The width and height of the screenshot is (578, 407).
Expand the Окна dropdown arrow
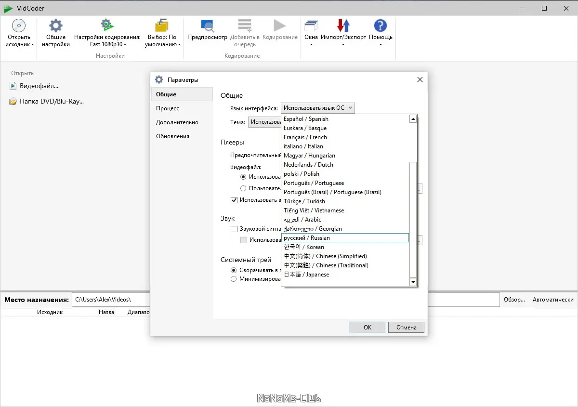tap(311, 45)
